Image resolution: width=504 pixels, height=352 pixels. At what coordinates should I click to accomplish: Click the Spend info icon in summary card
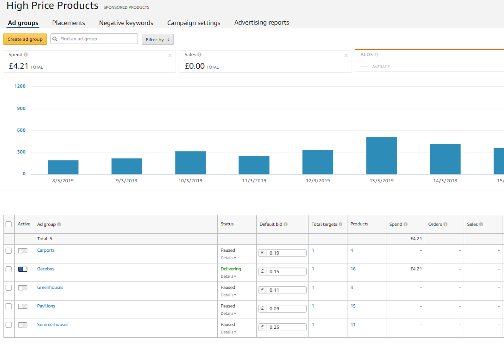(x=26, y=55)
